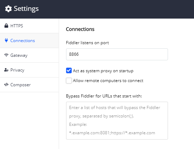The image size is (194, 149).
Task: Click the Gateway wifi signal icon
Action: click(x=6, y=55)
